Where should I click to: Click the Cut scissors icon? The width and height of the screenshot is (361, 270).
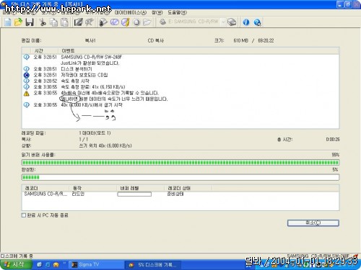[x=43, y=22]
